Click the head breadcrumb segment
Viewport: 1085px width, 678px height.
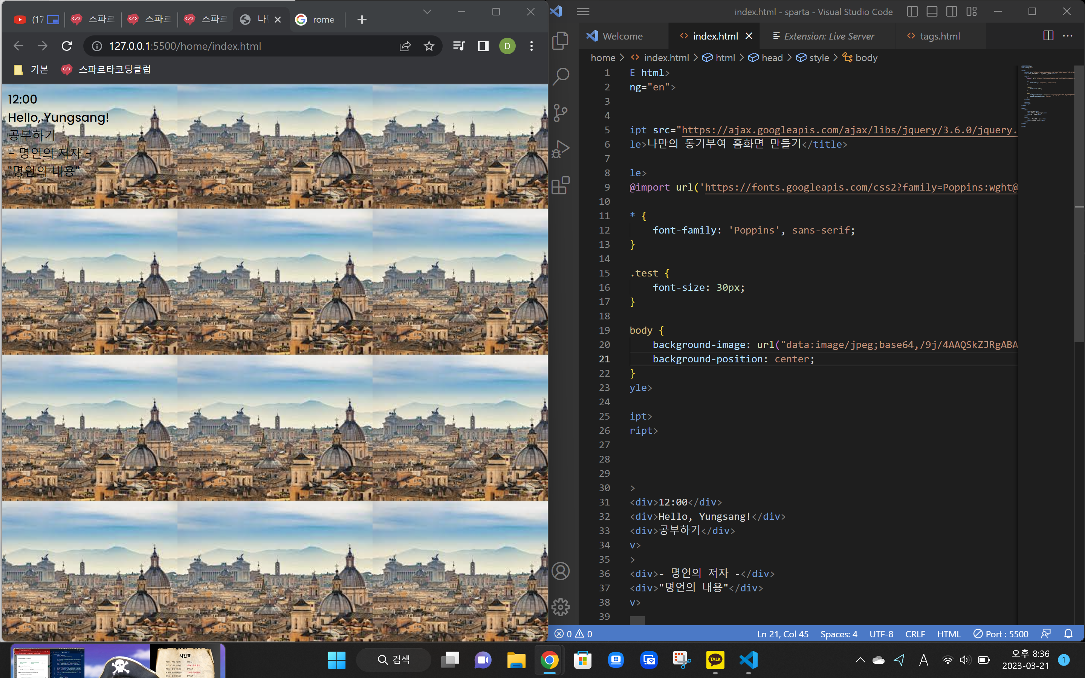765,57
